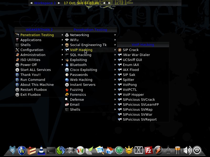Launch IAX Flood tool
The height and width of the screenshot is (157, 210).
pyautogui.click(x=143, y=70)
